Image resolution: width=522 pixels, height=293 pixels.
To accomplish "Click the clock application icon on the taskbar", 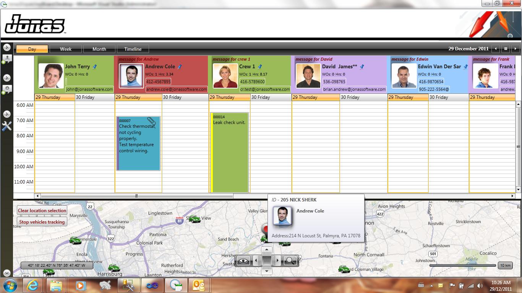I will 176,285.
